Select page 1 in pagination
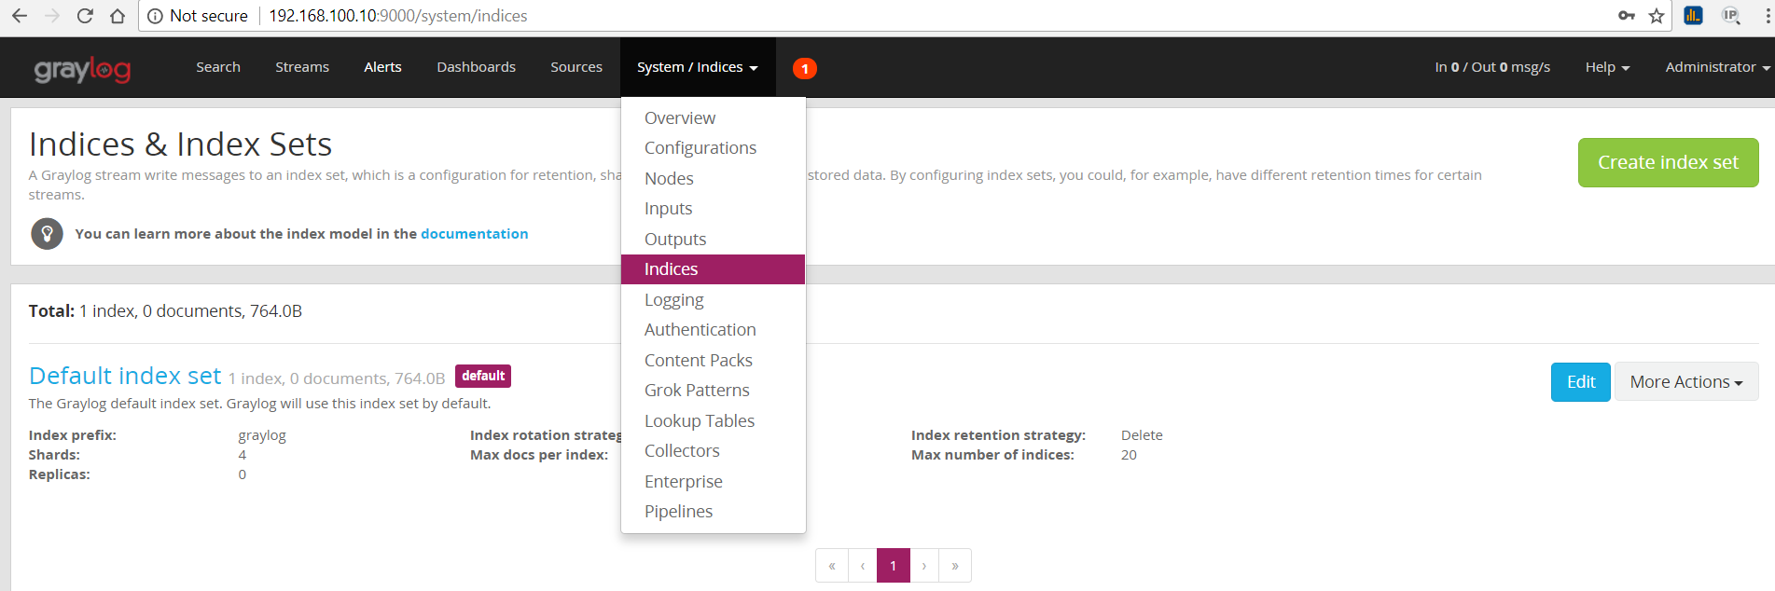The width and height of the screenshot is (1775, 591). [x=894, y=566]
